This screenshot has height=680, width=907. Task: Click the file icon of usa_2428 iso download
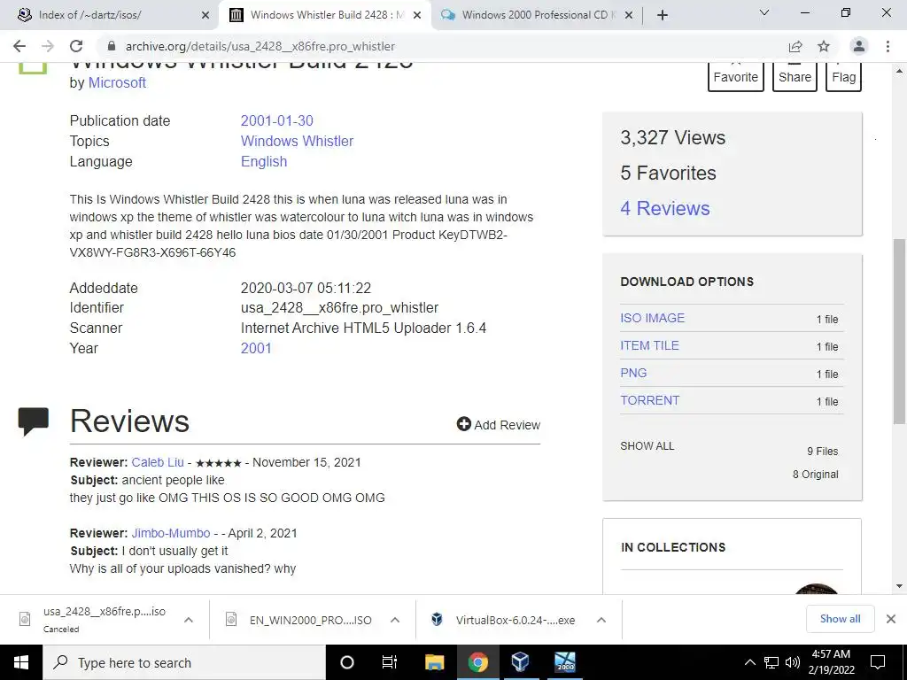click(25, 619)
